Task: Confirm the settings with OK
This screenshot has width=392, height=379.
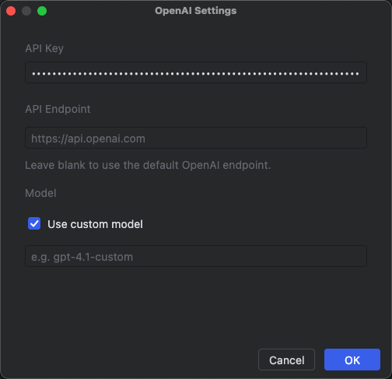Action: pos(352,360)
